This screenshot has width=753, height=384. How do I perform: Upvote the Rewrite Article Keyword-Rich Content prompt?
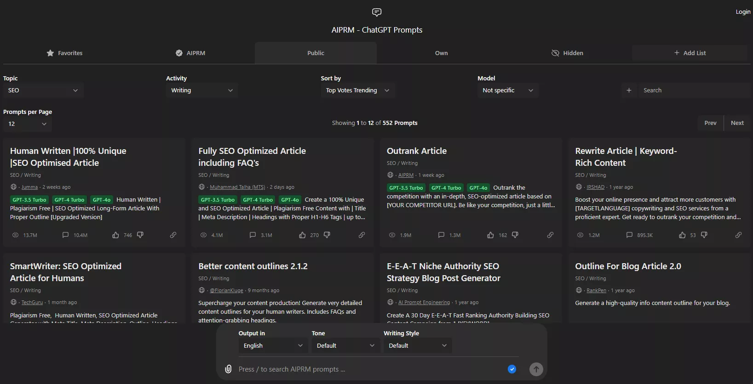coord(682,235)
